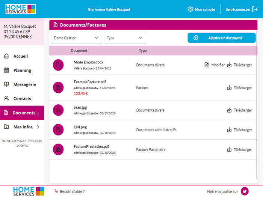The image size is (263, 197).
Task: Click Télécharger text for FacturePrestation.pdf
Action: click(x=243, y=150)
